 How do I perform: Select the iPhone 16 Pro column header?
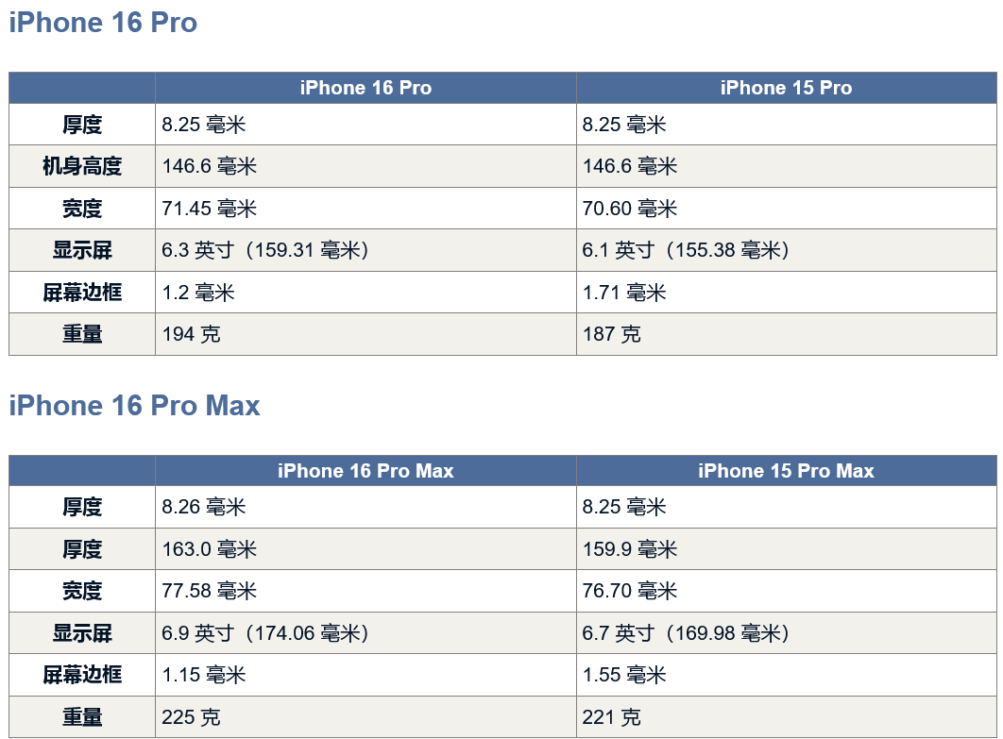[x=365, y=88]
